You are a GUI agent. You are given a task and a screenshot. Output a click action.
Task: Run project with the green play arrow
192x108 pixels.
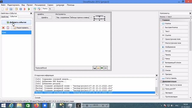29,9
